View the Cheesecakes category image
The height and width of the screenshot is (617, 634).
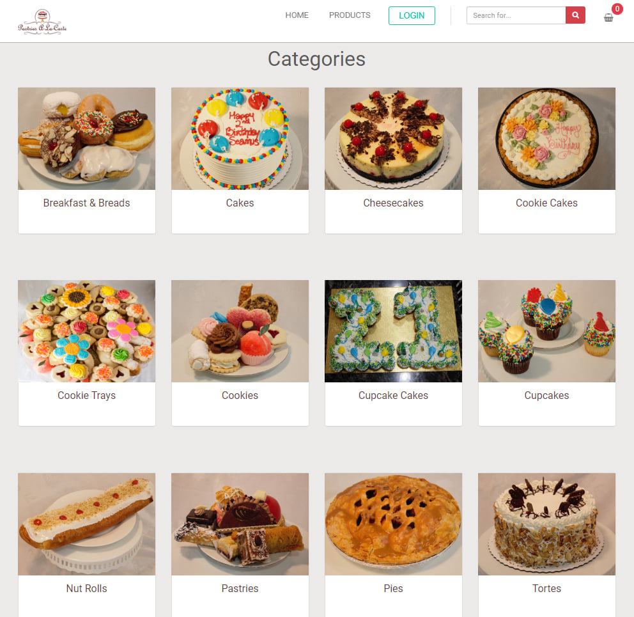(x=393, y=139)
